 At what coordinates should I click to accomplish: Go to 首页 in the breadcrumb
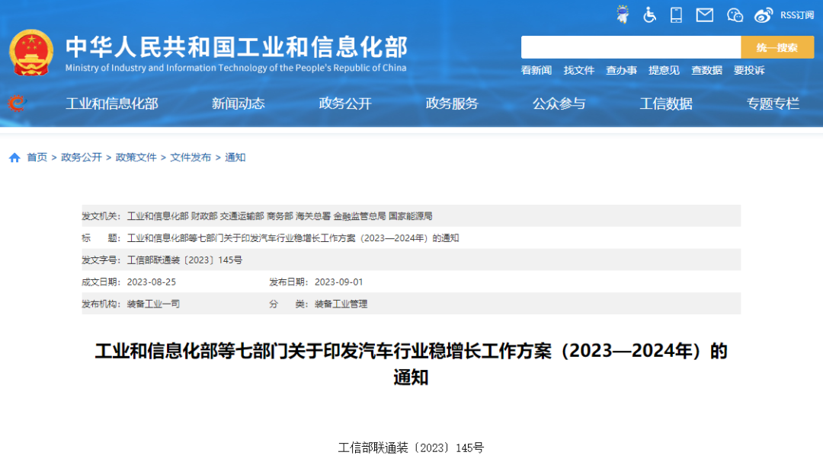click(37, 158)
